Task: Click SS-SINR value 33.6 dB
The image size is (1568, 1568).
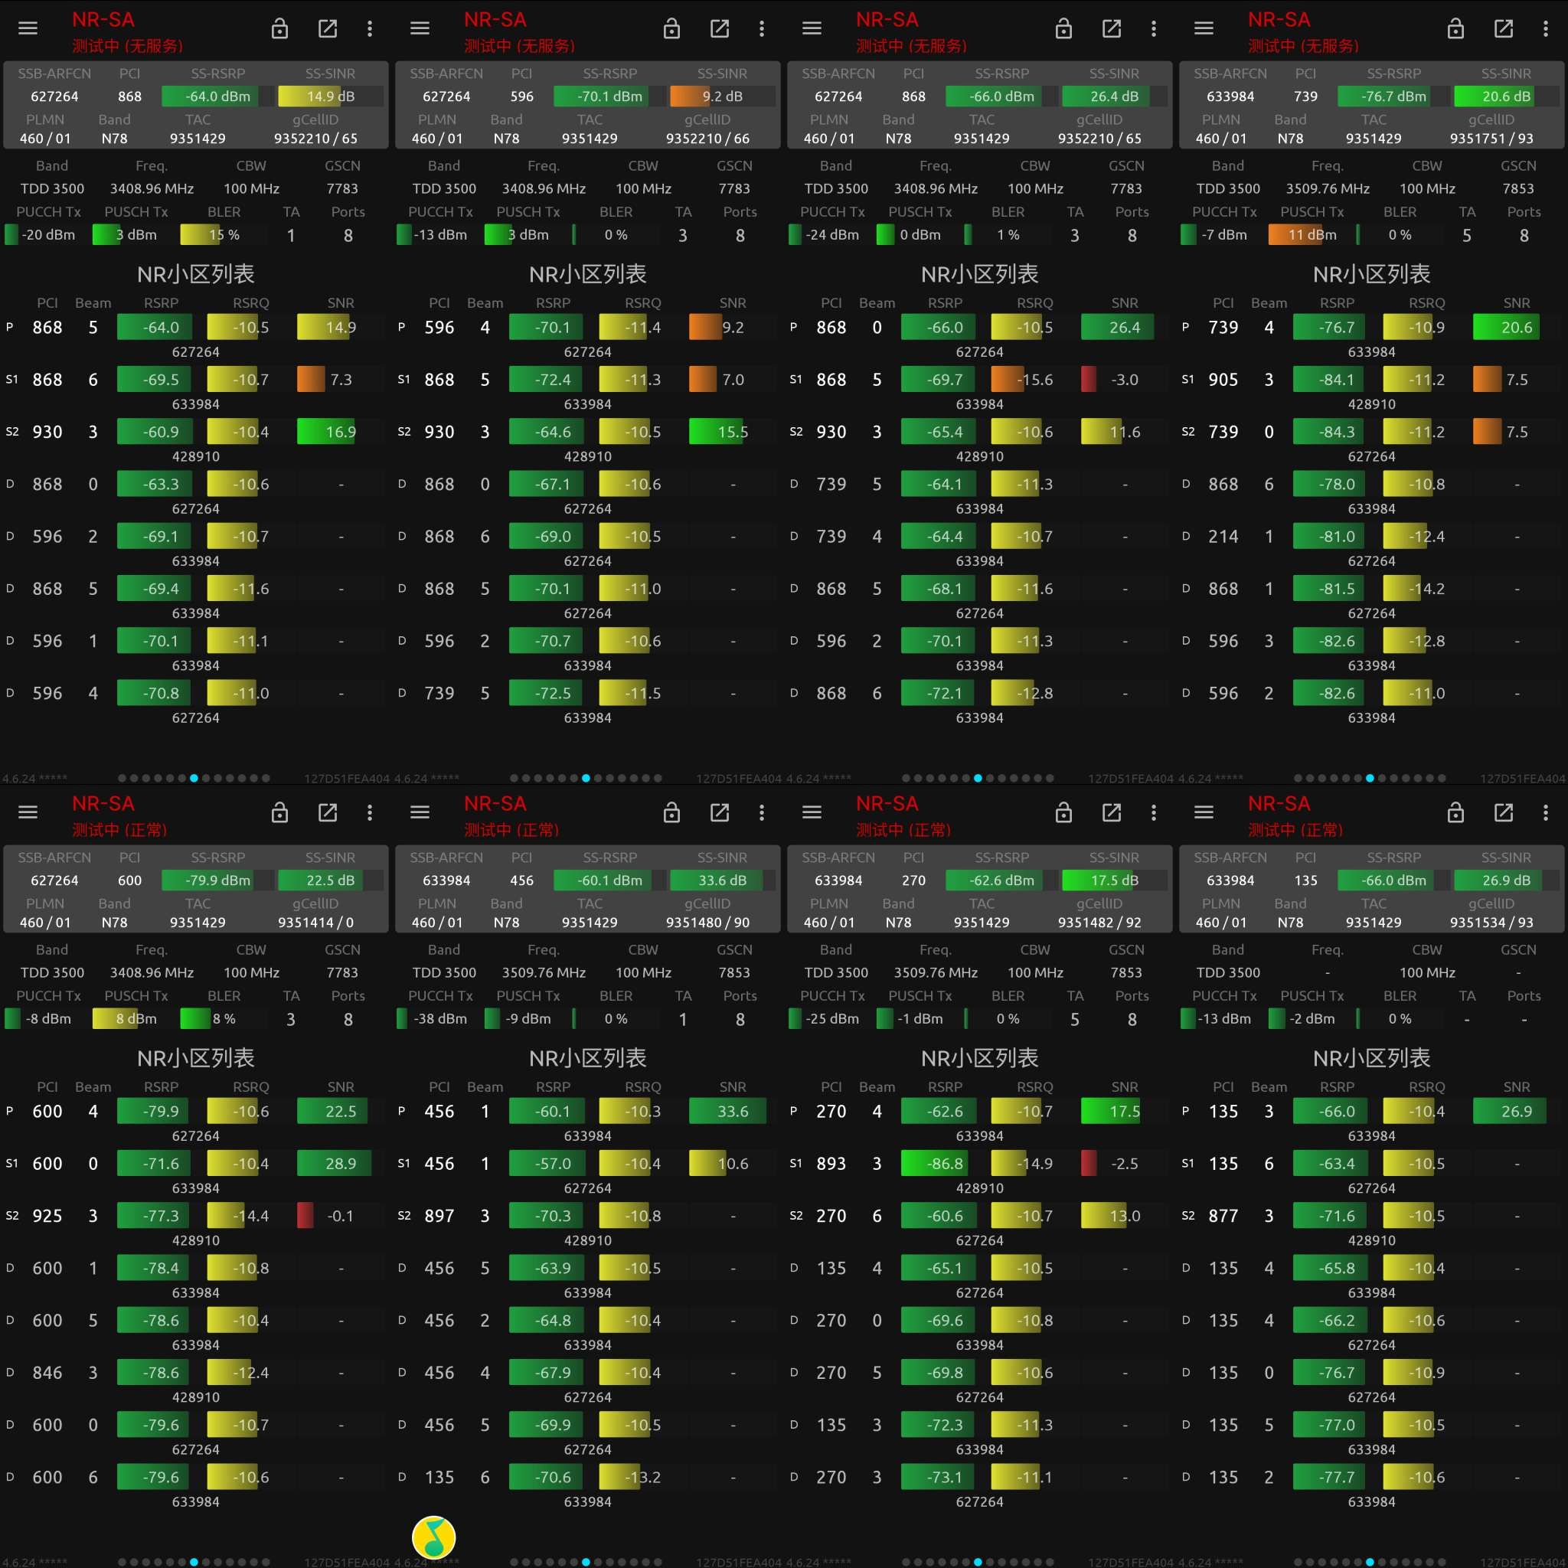Action: tap(722, 880)
